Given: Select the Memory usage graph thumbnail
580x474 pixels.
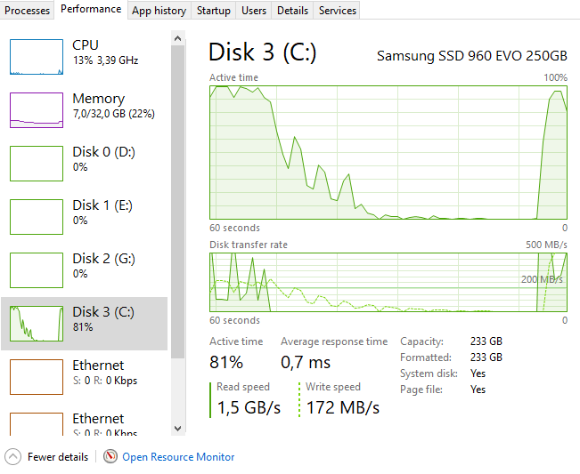Looking at the screenshot, I should 37,110.
